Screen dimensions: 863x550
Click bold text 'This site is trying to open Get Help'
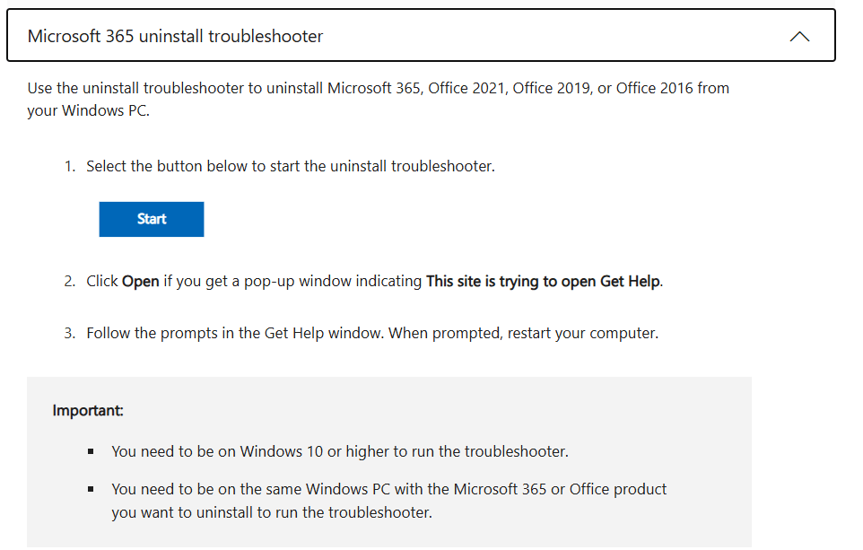543,282
